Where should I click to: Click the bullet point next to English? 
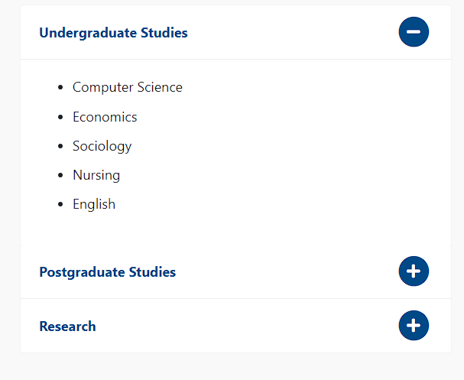60,204
